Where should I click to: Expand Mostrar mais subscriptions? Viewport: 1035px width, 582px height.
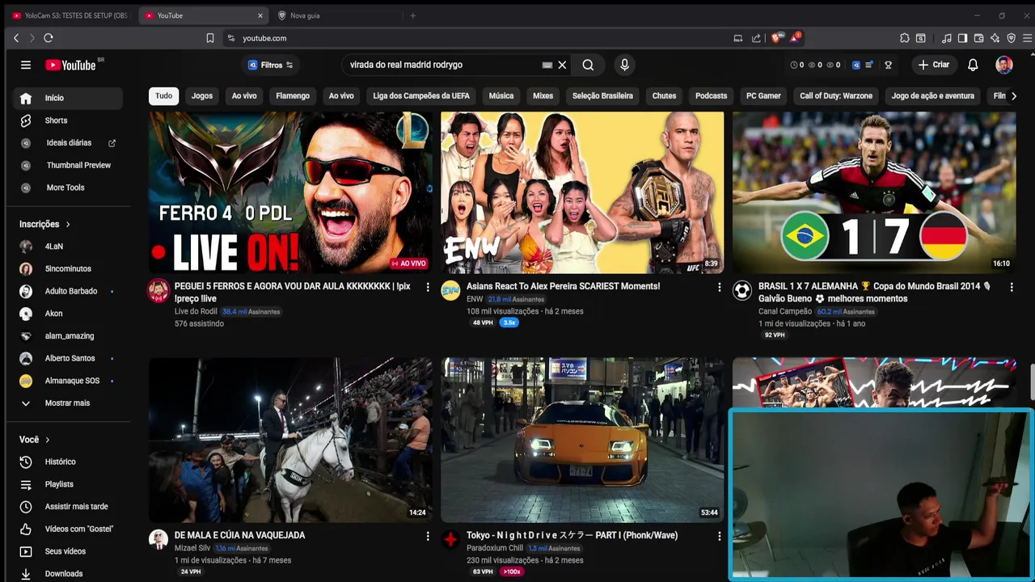68,403
